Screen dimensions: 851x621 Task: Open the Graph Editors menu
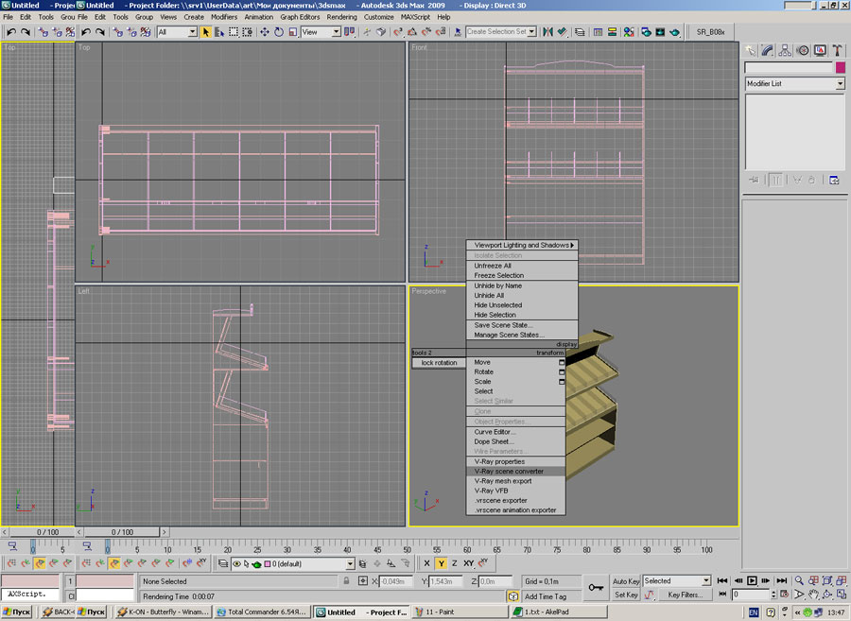pyautogui.click(x=300, y=17)
